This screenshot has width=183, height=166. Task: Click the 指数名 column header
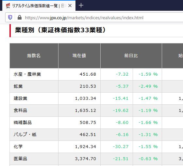click(x=34, y=56)
